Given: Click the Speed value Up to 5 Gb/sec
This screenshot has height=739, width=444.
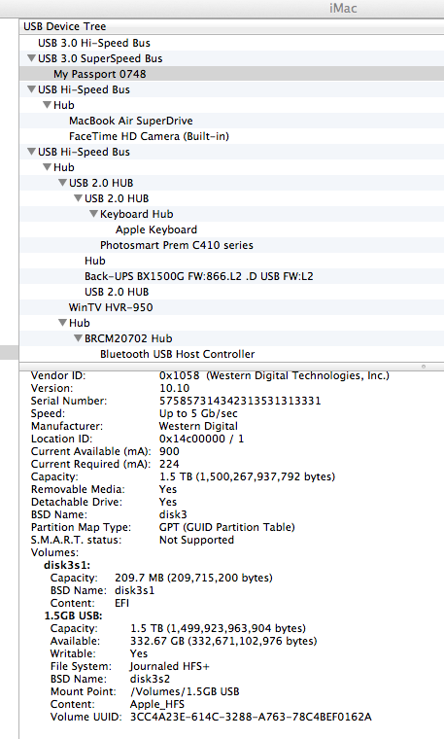Looking at the screenshot, I should click(198, 413).
